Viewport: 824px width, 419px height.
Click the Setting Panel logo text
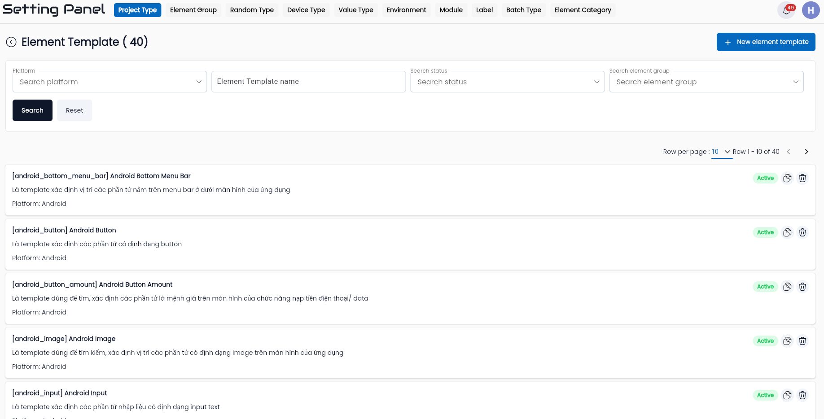[54, 9]
